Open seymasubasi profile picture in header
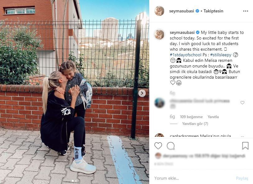Image resolution: width=253 pixels, height=184 pixels. click(159, 11)
